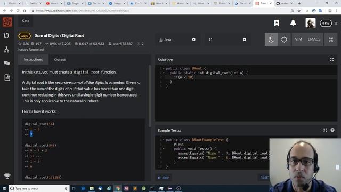Open author user578387 profile link
Viewport: 341px width, 192px height.
click(120, 44)
